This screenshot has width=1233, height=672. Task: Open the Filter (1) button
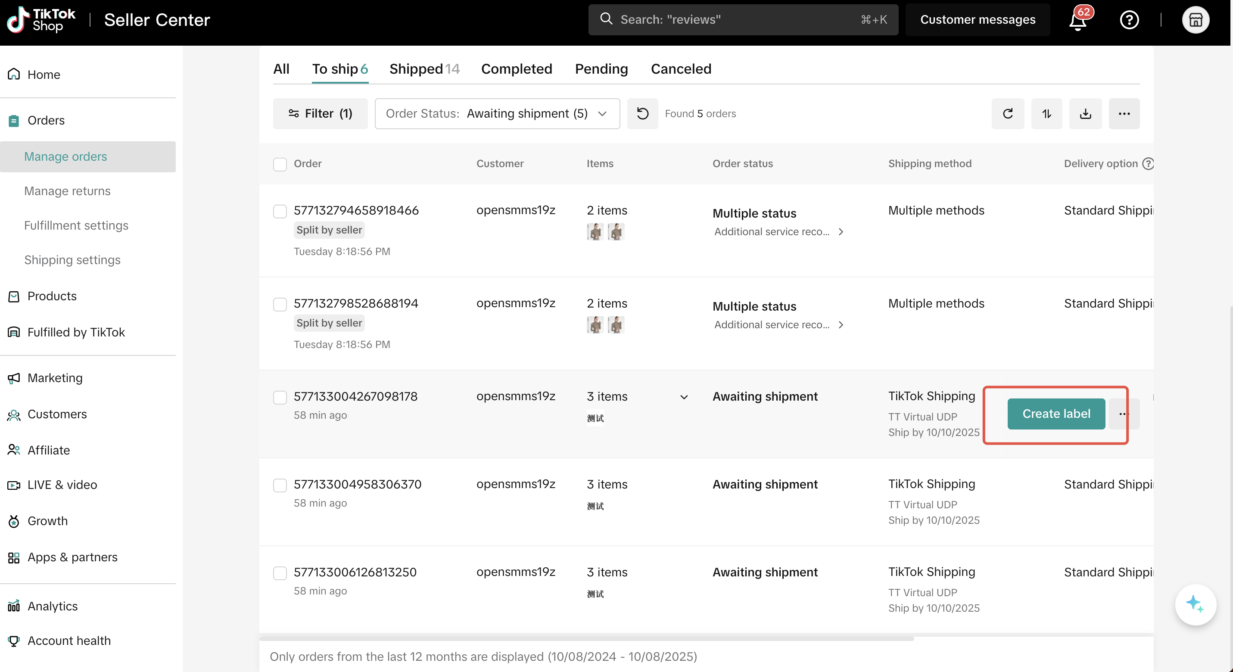320,113
